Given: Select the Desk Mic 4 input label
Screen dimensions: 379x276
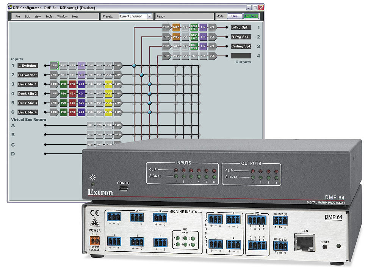Looking at the screenshot, I should coord(28,112).
